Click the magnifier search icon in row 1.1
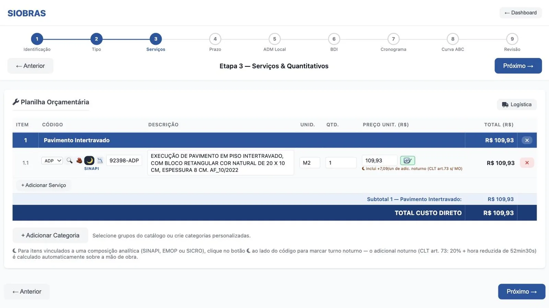The height and width of the screenshot is (308, 549). point(69,160)
